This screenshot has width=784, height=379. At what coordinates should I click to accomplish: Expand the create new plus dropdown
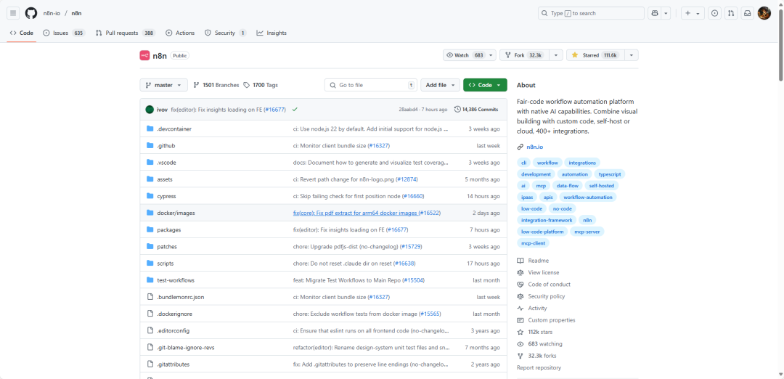coord(693,14)
